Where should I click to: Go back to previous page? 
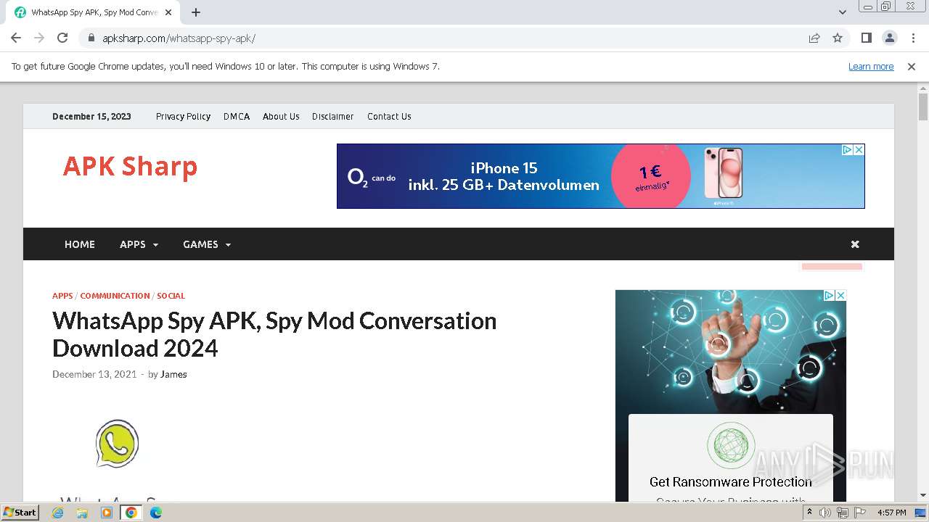[16, 38]
